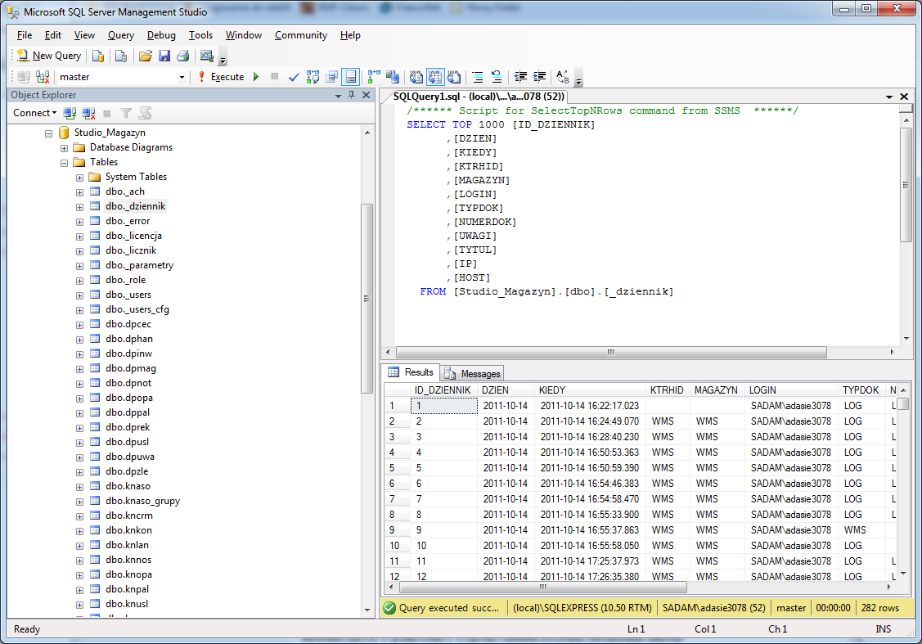Open the Query menu

[x=121, y=35]
